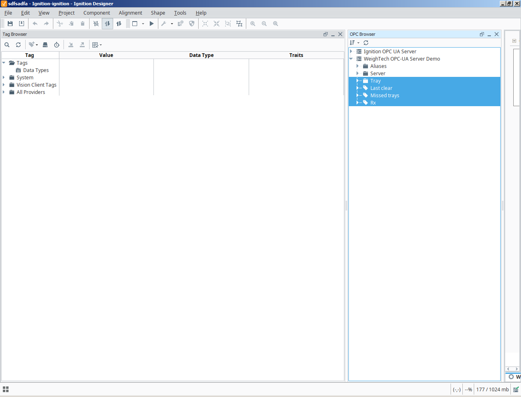Activate the cut icon on the toolbar
521x397 pixels.
(59, 24)
